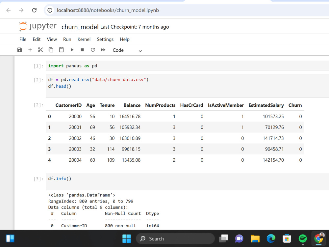This screenshot has width=329, height=247.
Task: Open File Explorer from the taskbar
Action: pyautogui.click(x=255, y=238)
